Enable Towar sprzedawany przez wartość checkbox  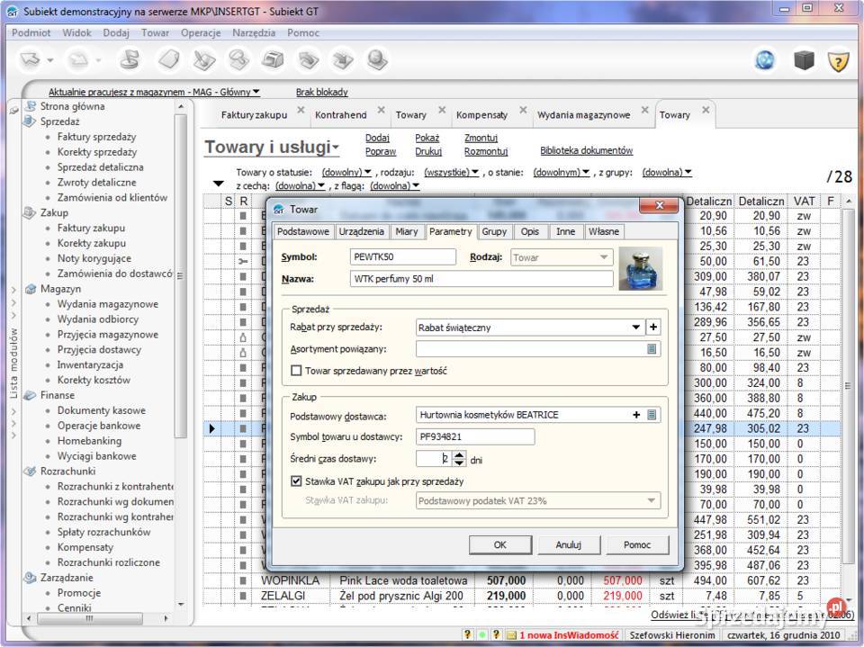pos(297,370)
